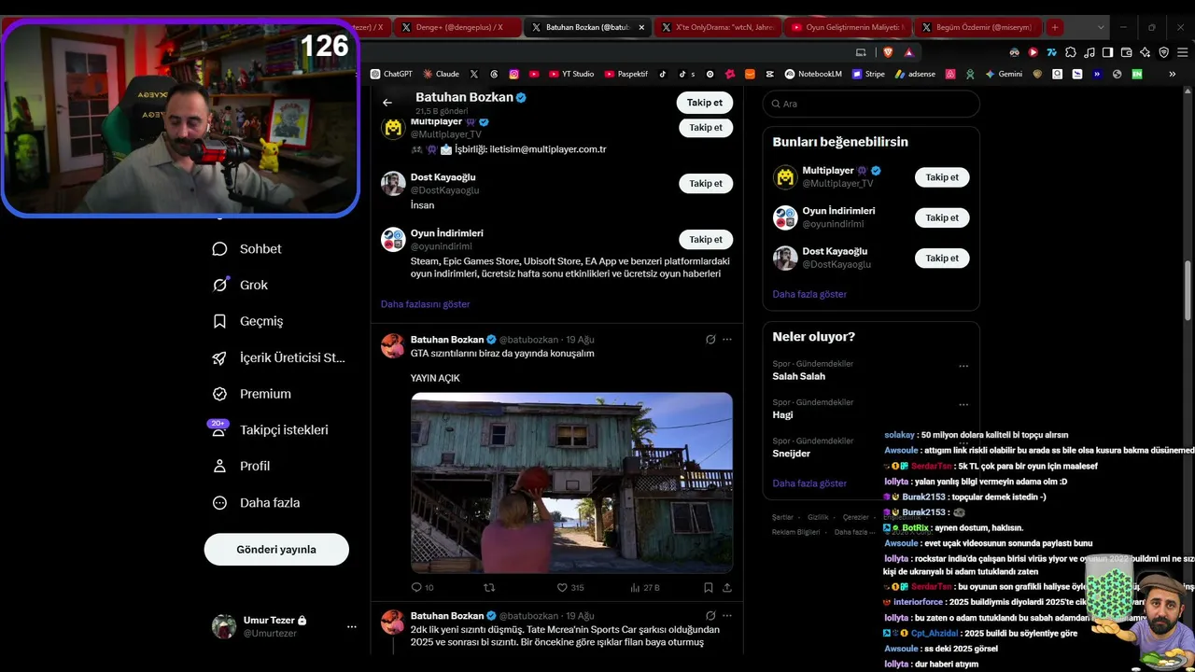Open the GTA basketball screenshot image

coord(571,483)
